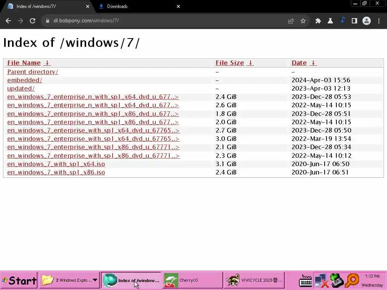Screen dimensions: 387x290
Task: Click the 1:32 PM taskbar clock
Action: [x=372, y=276]
